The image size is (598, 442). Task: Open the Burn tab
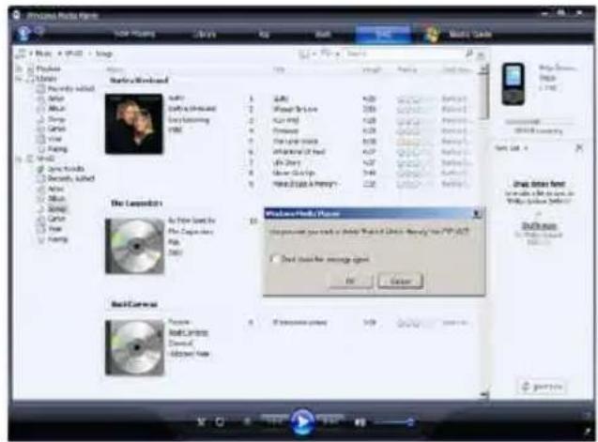pyautogui.click(x=323, y=34)
